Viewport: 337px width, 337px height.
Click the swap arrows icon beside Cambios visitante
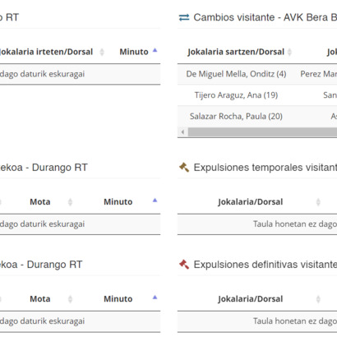(x=184, y=17)
